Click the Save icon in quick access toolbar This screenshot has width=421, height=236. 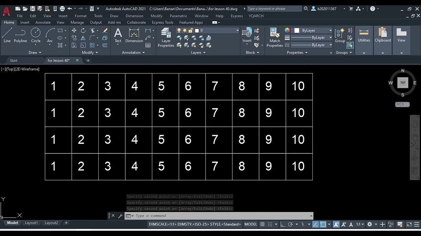point(32,9)
